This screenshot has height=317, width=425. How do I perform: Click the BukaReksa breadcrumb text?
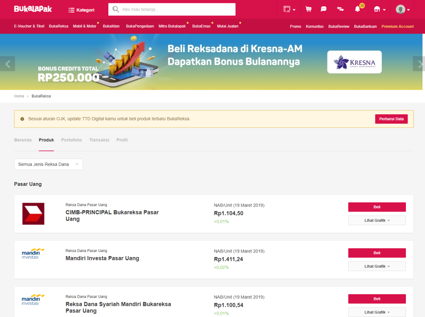pos(41,96)
